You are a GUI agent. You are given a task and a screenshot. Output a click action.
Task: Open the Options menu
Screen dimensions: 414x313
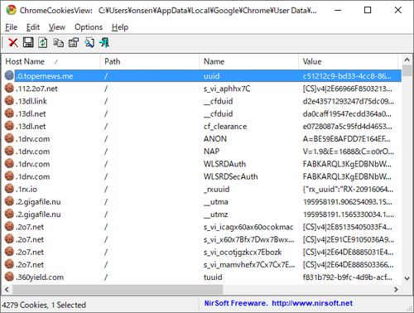89,27
